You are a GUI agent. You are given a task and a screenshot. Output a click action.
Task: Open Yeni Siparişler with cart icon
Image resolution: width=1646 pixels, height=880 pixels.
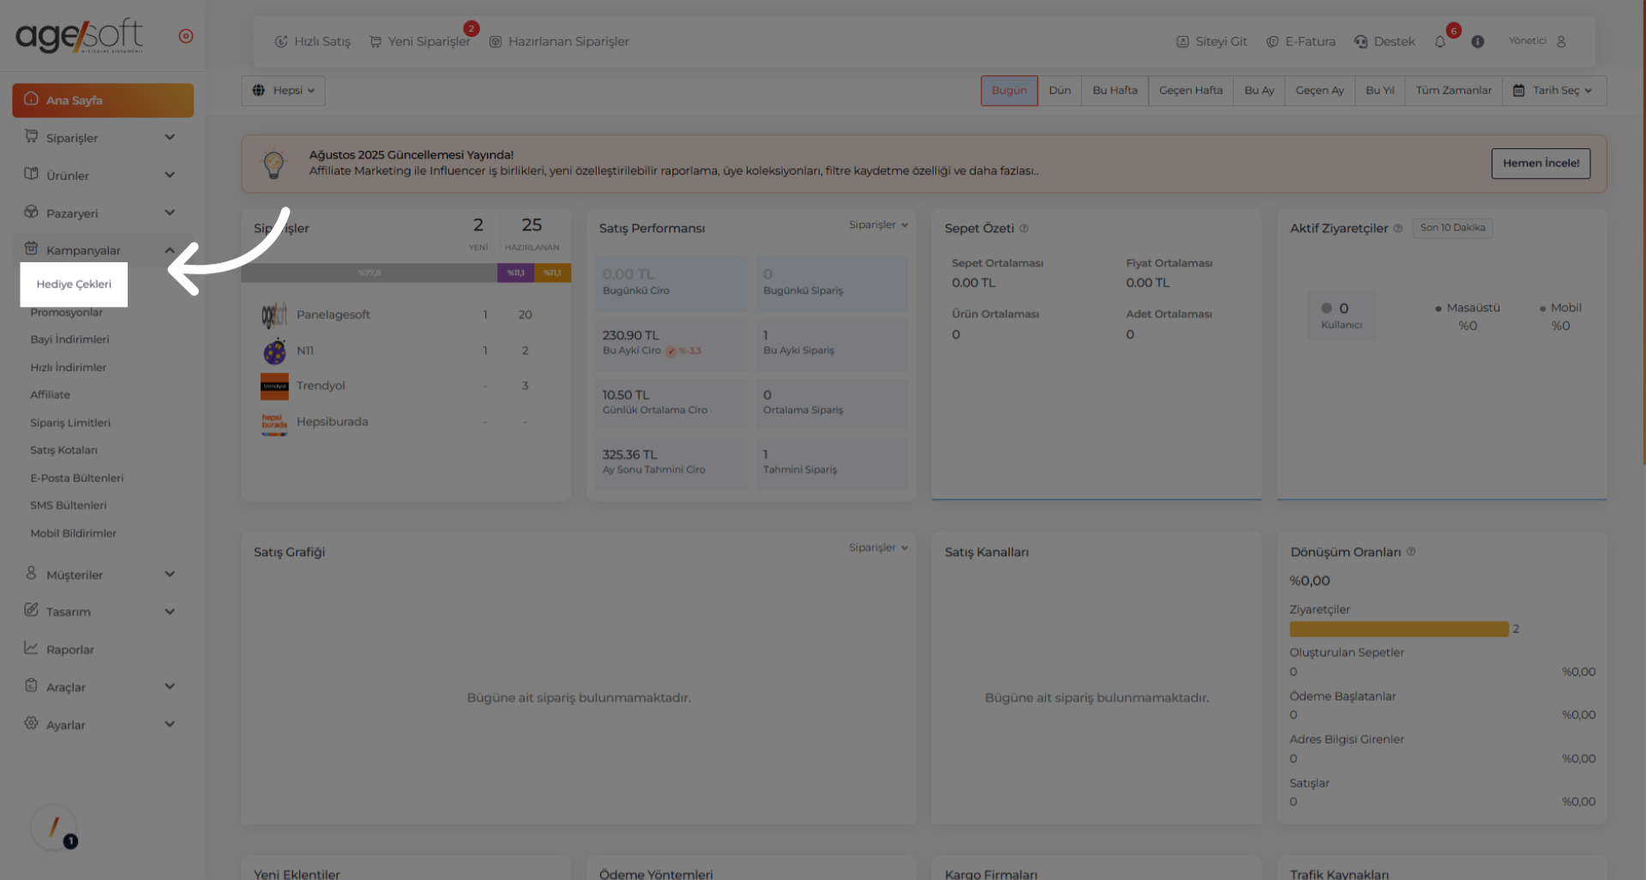tap(420, 42)
